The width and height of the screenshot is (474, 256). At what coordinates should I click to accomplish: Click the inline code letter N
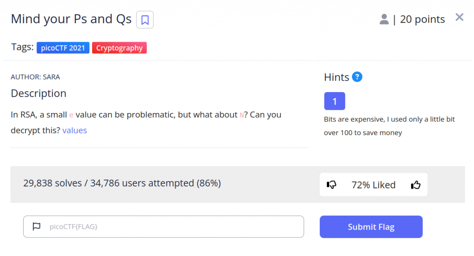[242, 115]
